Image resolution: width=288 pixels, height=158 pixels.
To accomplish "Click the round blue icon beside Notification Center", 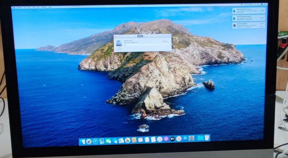I will [x=262, y=4].
